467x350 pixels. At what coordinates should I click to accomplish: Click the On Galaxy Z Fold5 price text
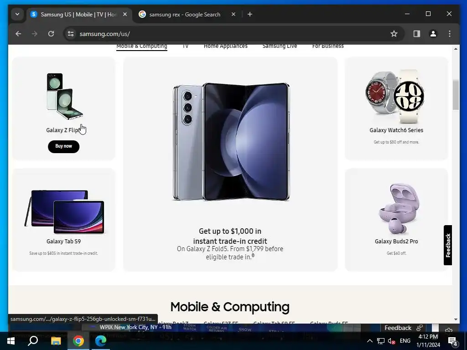(x=230, y=253)
